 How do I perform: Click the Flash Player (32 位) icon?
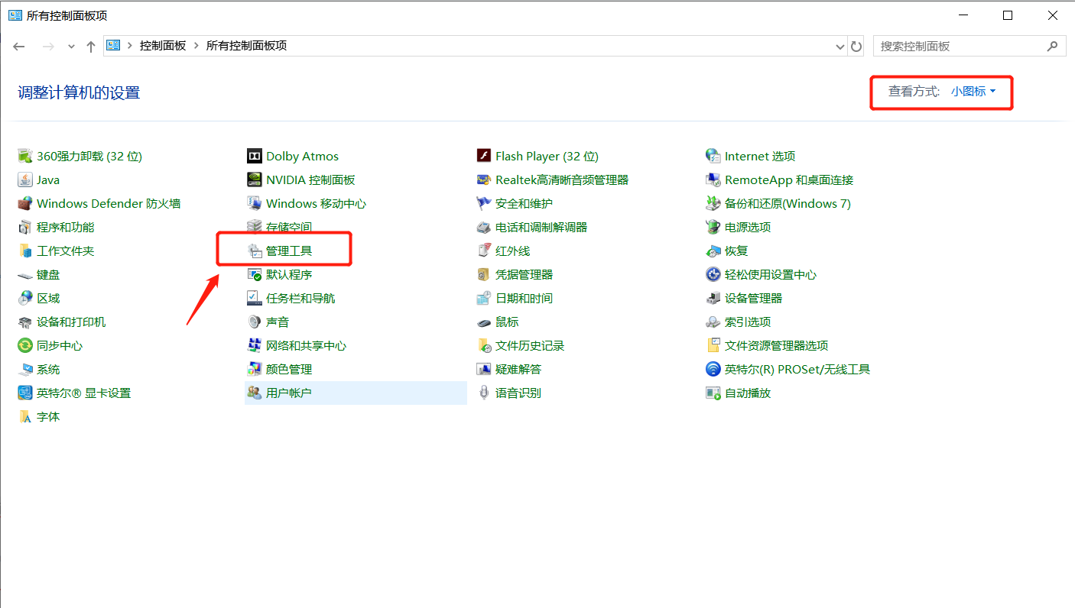click(x=484, y=157)
